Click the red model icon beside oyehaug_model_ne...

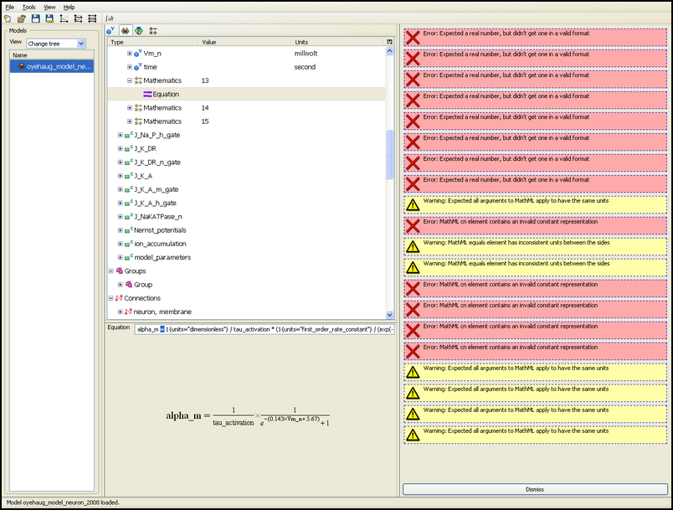[x=22, y=66]
